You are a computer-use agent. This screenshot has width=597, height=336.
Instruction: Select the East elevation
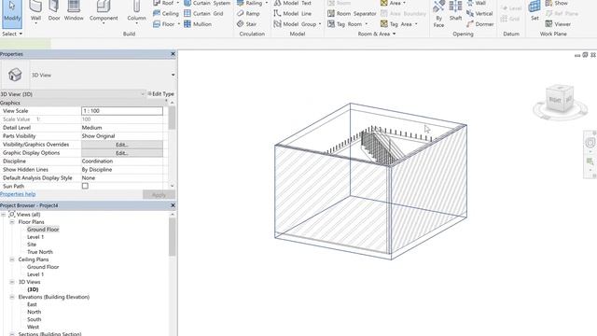click(32, 304)
